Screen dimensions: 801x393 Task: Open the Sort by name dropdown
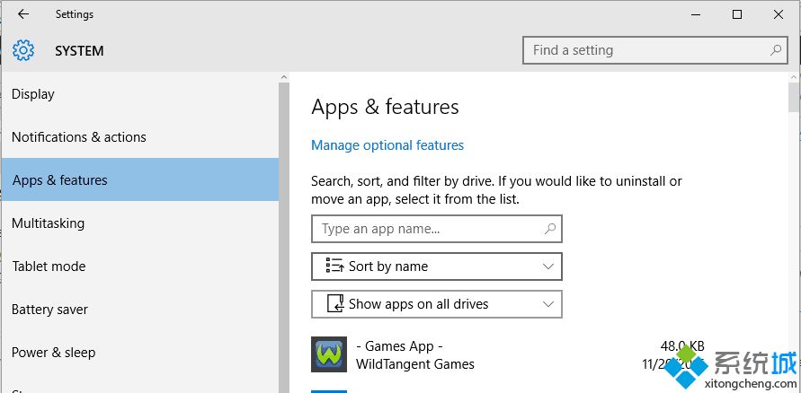[437, 266]
